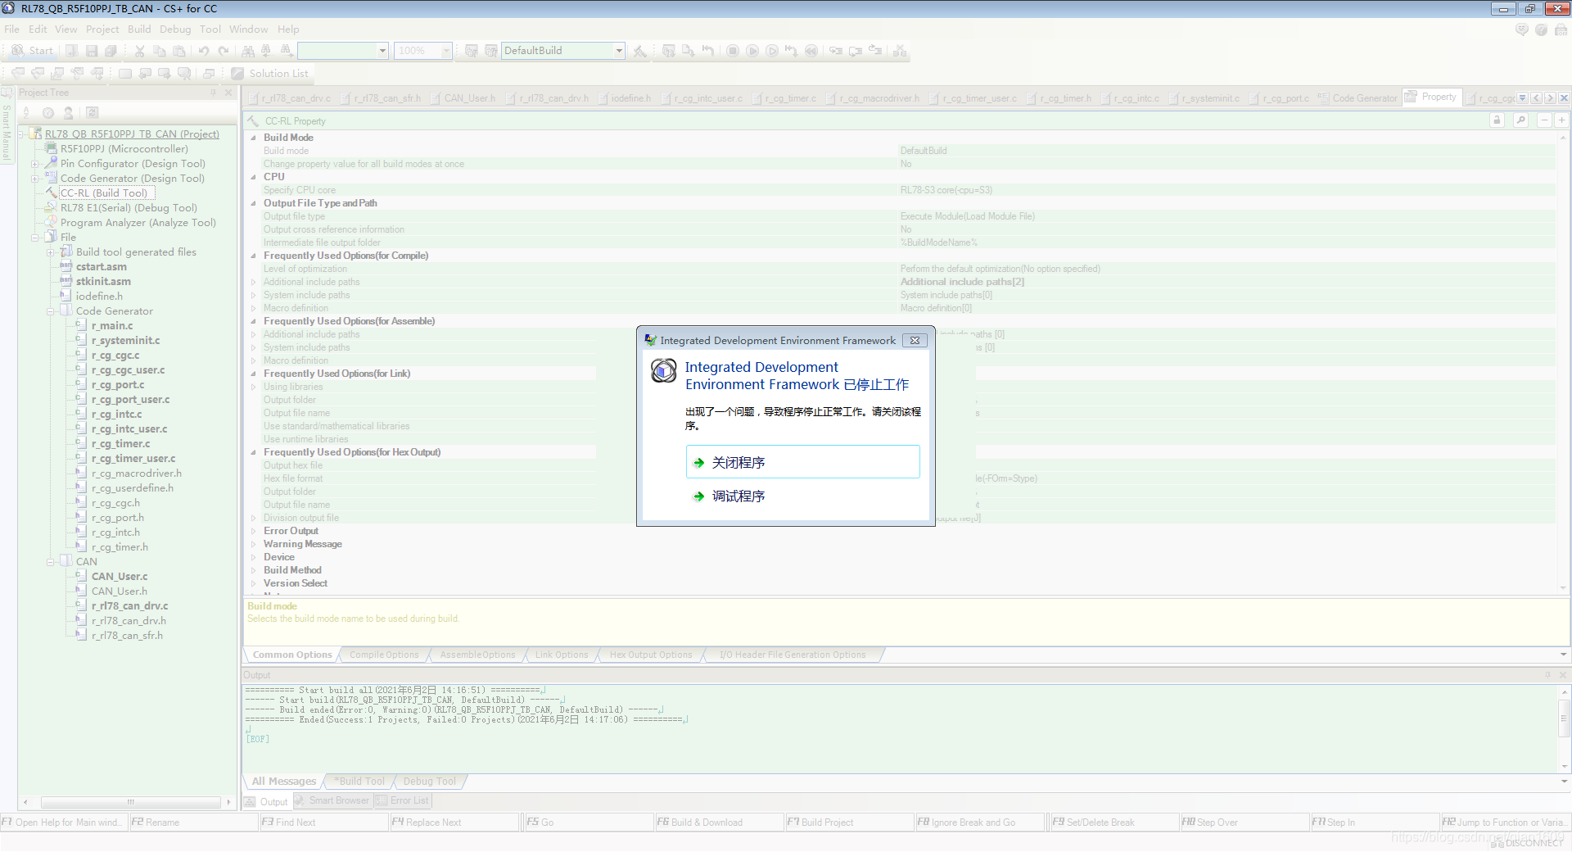
Task: Click the clock icon in Project Tree toolbar
Action: tap(48, 113)
